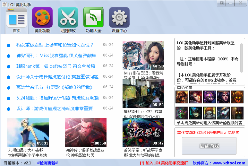Select fifth free hero in bottom row
The image size is (248, 166).
pyautogui.click(x=237, y=113)
